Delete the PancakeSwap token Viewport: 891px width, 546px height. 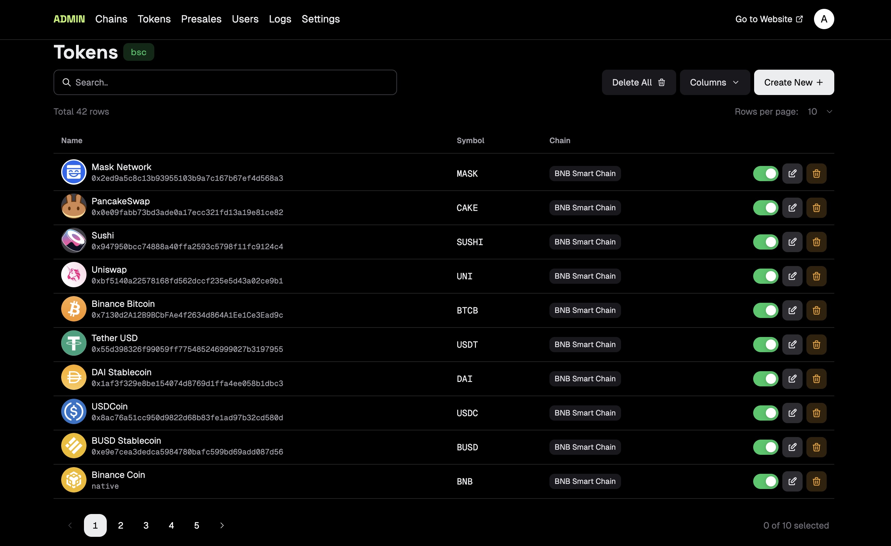(816, 208)
